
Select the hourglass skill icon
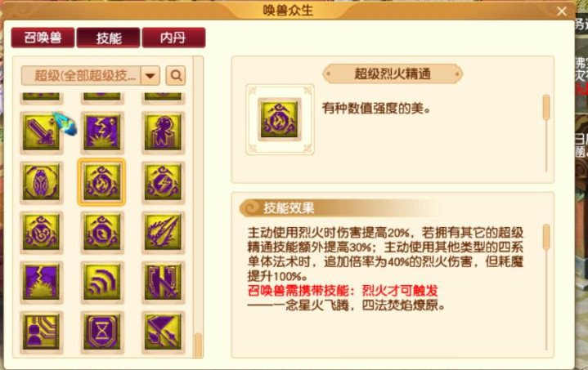102,332
